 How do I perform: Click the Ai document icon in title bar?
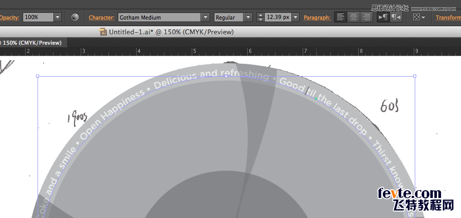click(103, 32)
